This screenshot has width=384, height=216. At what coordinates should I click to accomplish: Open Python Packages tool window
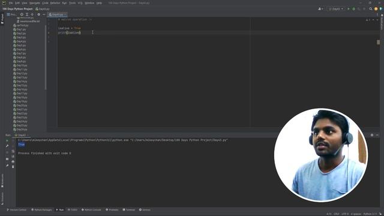[x=41, y=210]
